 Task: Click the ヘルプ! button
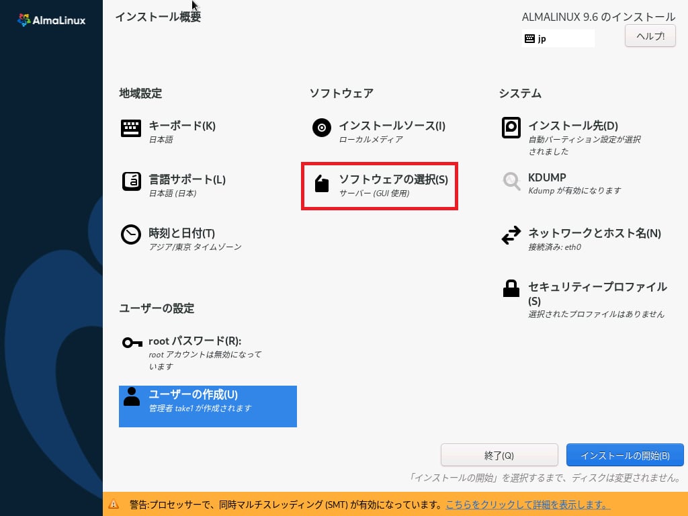(650, 36)
